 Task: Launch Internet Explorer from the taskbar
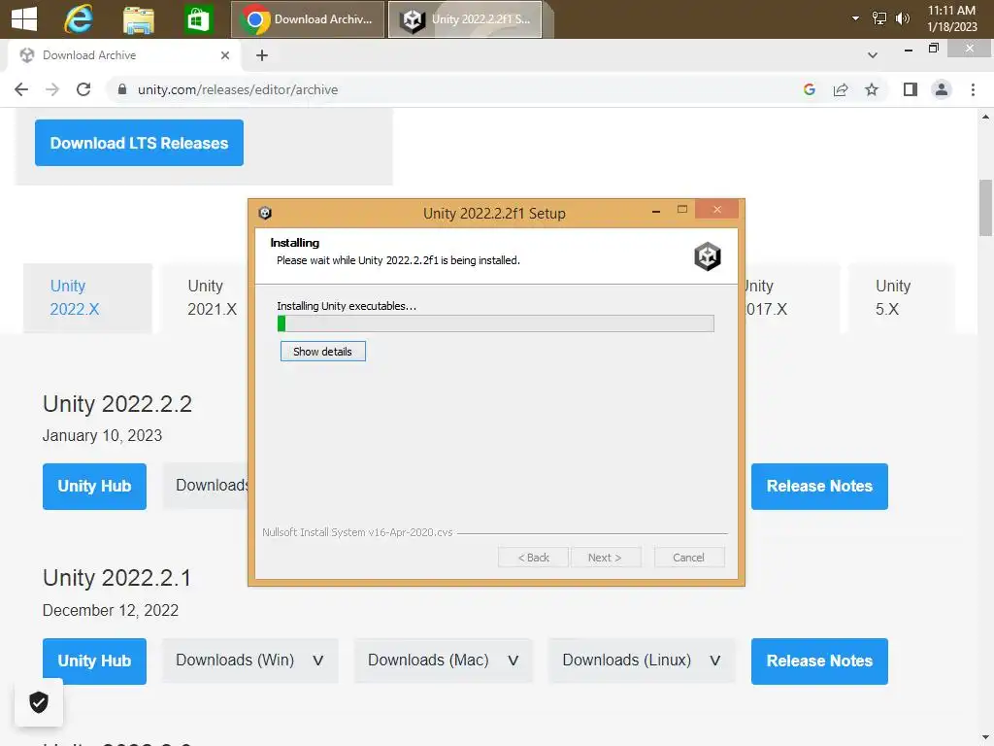tap(79, 19)
